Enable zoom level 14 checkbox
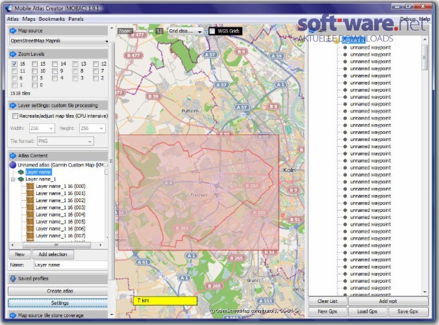The image size is (439, 325). 55,64
